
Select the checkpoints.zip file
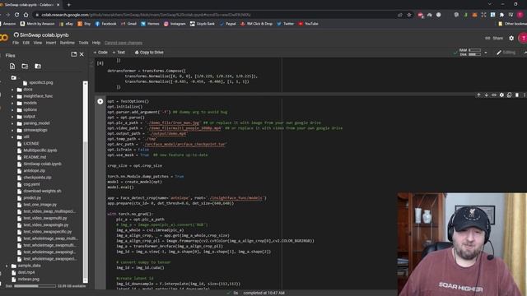tap(37, 178)
